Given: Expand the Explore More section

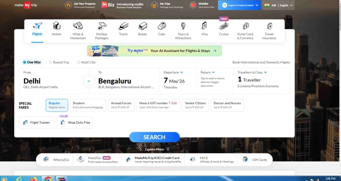Looking at the screenshot, I should coord(155,149).
